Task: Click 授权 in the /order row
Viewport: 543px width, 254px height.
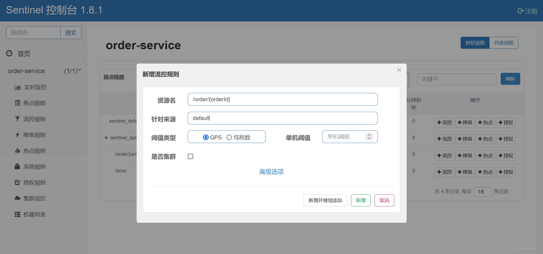Action: coord(506,155)
